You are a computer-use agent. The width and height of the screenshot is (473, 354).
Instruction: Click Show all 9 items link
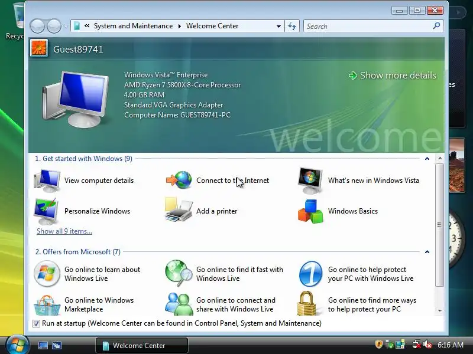point(64,231)
